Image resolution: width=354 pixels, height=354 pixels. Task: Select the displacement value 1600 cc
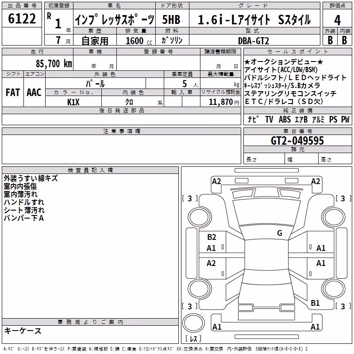(139, 41)
